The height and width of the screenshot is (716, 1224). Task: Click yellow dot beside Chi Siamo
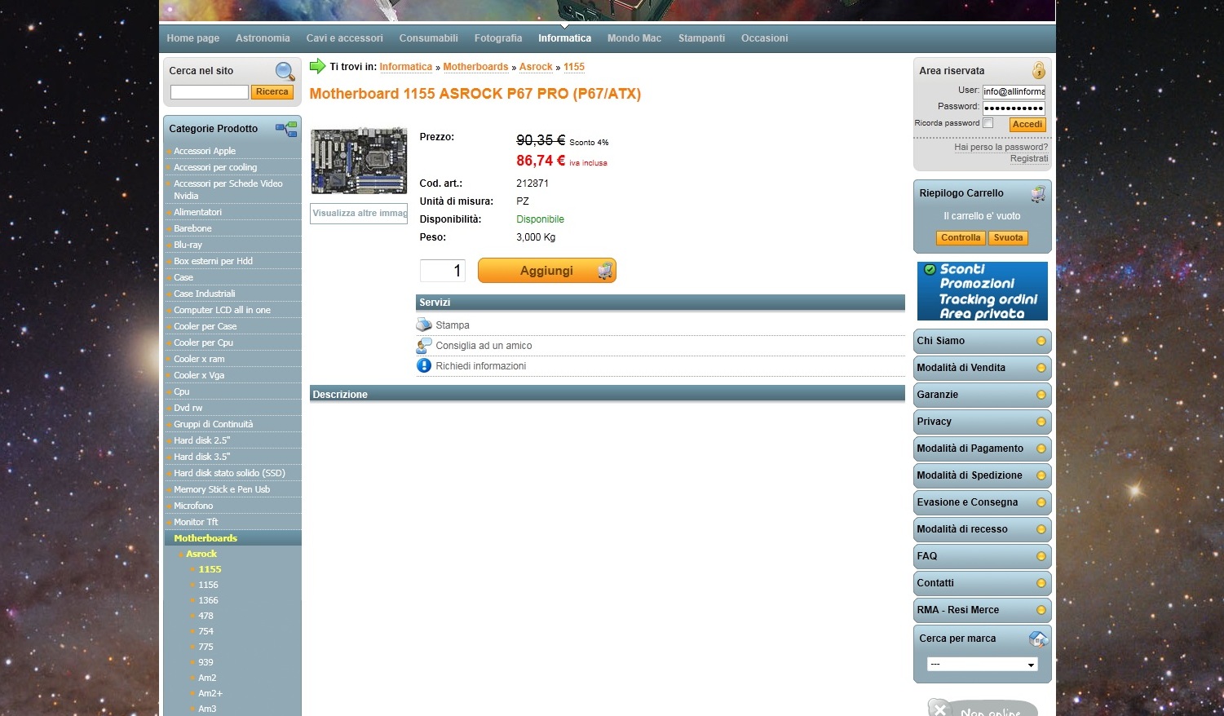pyautogui.click(x=1041, y=341)
